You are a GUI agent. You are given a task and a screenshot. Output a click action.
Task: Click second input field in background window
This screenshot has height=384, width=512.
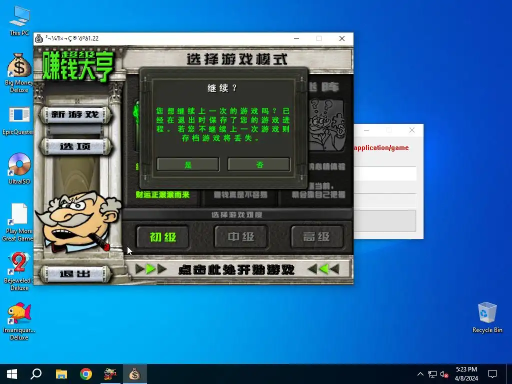click(x=385, y=200)
